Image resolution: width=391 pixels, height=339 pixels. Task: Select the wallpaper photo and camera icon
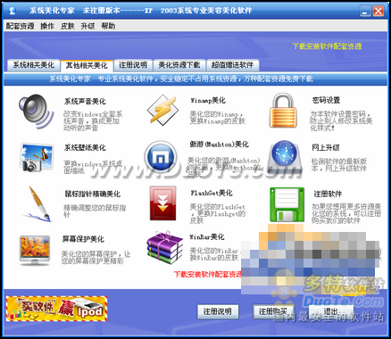[37, 157]
